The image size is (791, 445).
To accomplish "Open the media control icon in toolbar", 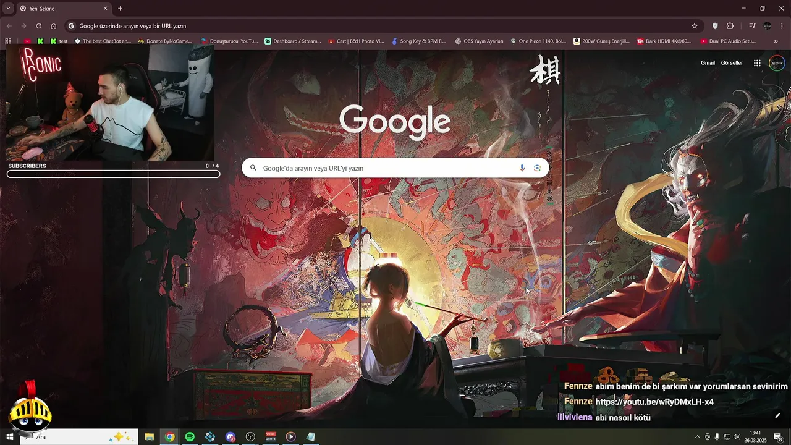I will click(752, 26).
